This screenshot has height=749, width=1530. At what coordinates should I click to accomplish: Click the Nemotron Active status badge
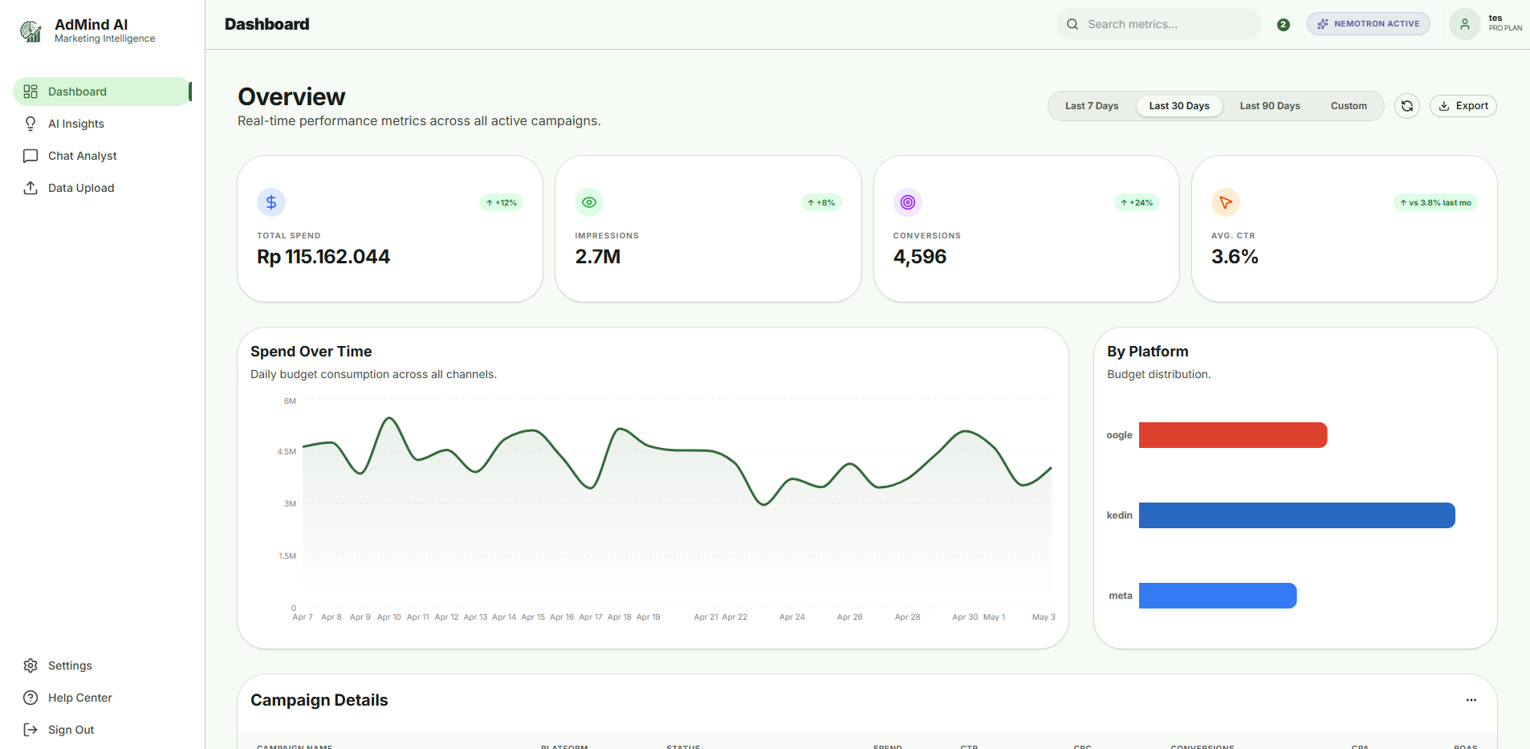coord(1369,24)
